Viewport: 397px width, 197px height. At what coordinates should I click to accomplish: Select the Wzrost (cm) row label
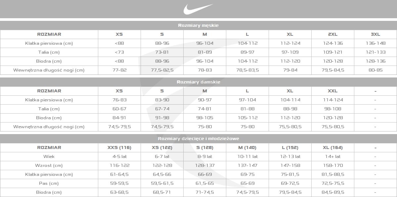(x=49, y=166)
